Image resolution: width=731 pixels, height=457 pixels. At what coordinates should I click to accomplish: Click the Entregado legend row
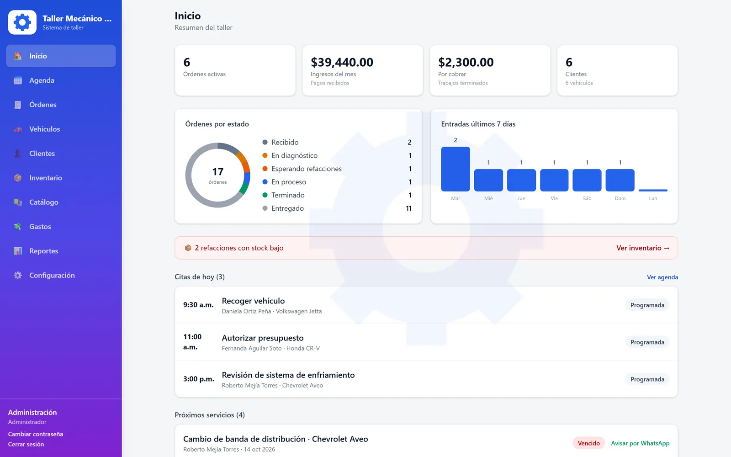pos(337,208)
